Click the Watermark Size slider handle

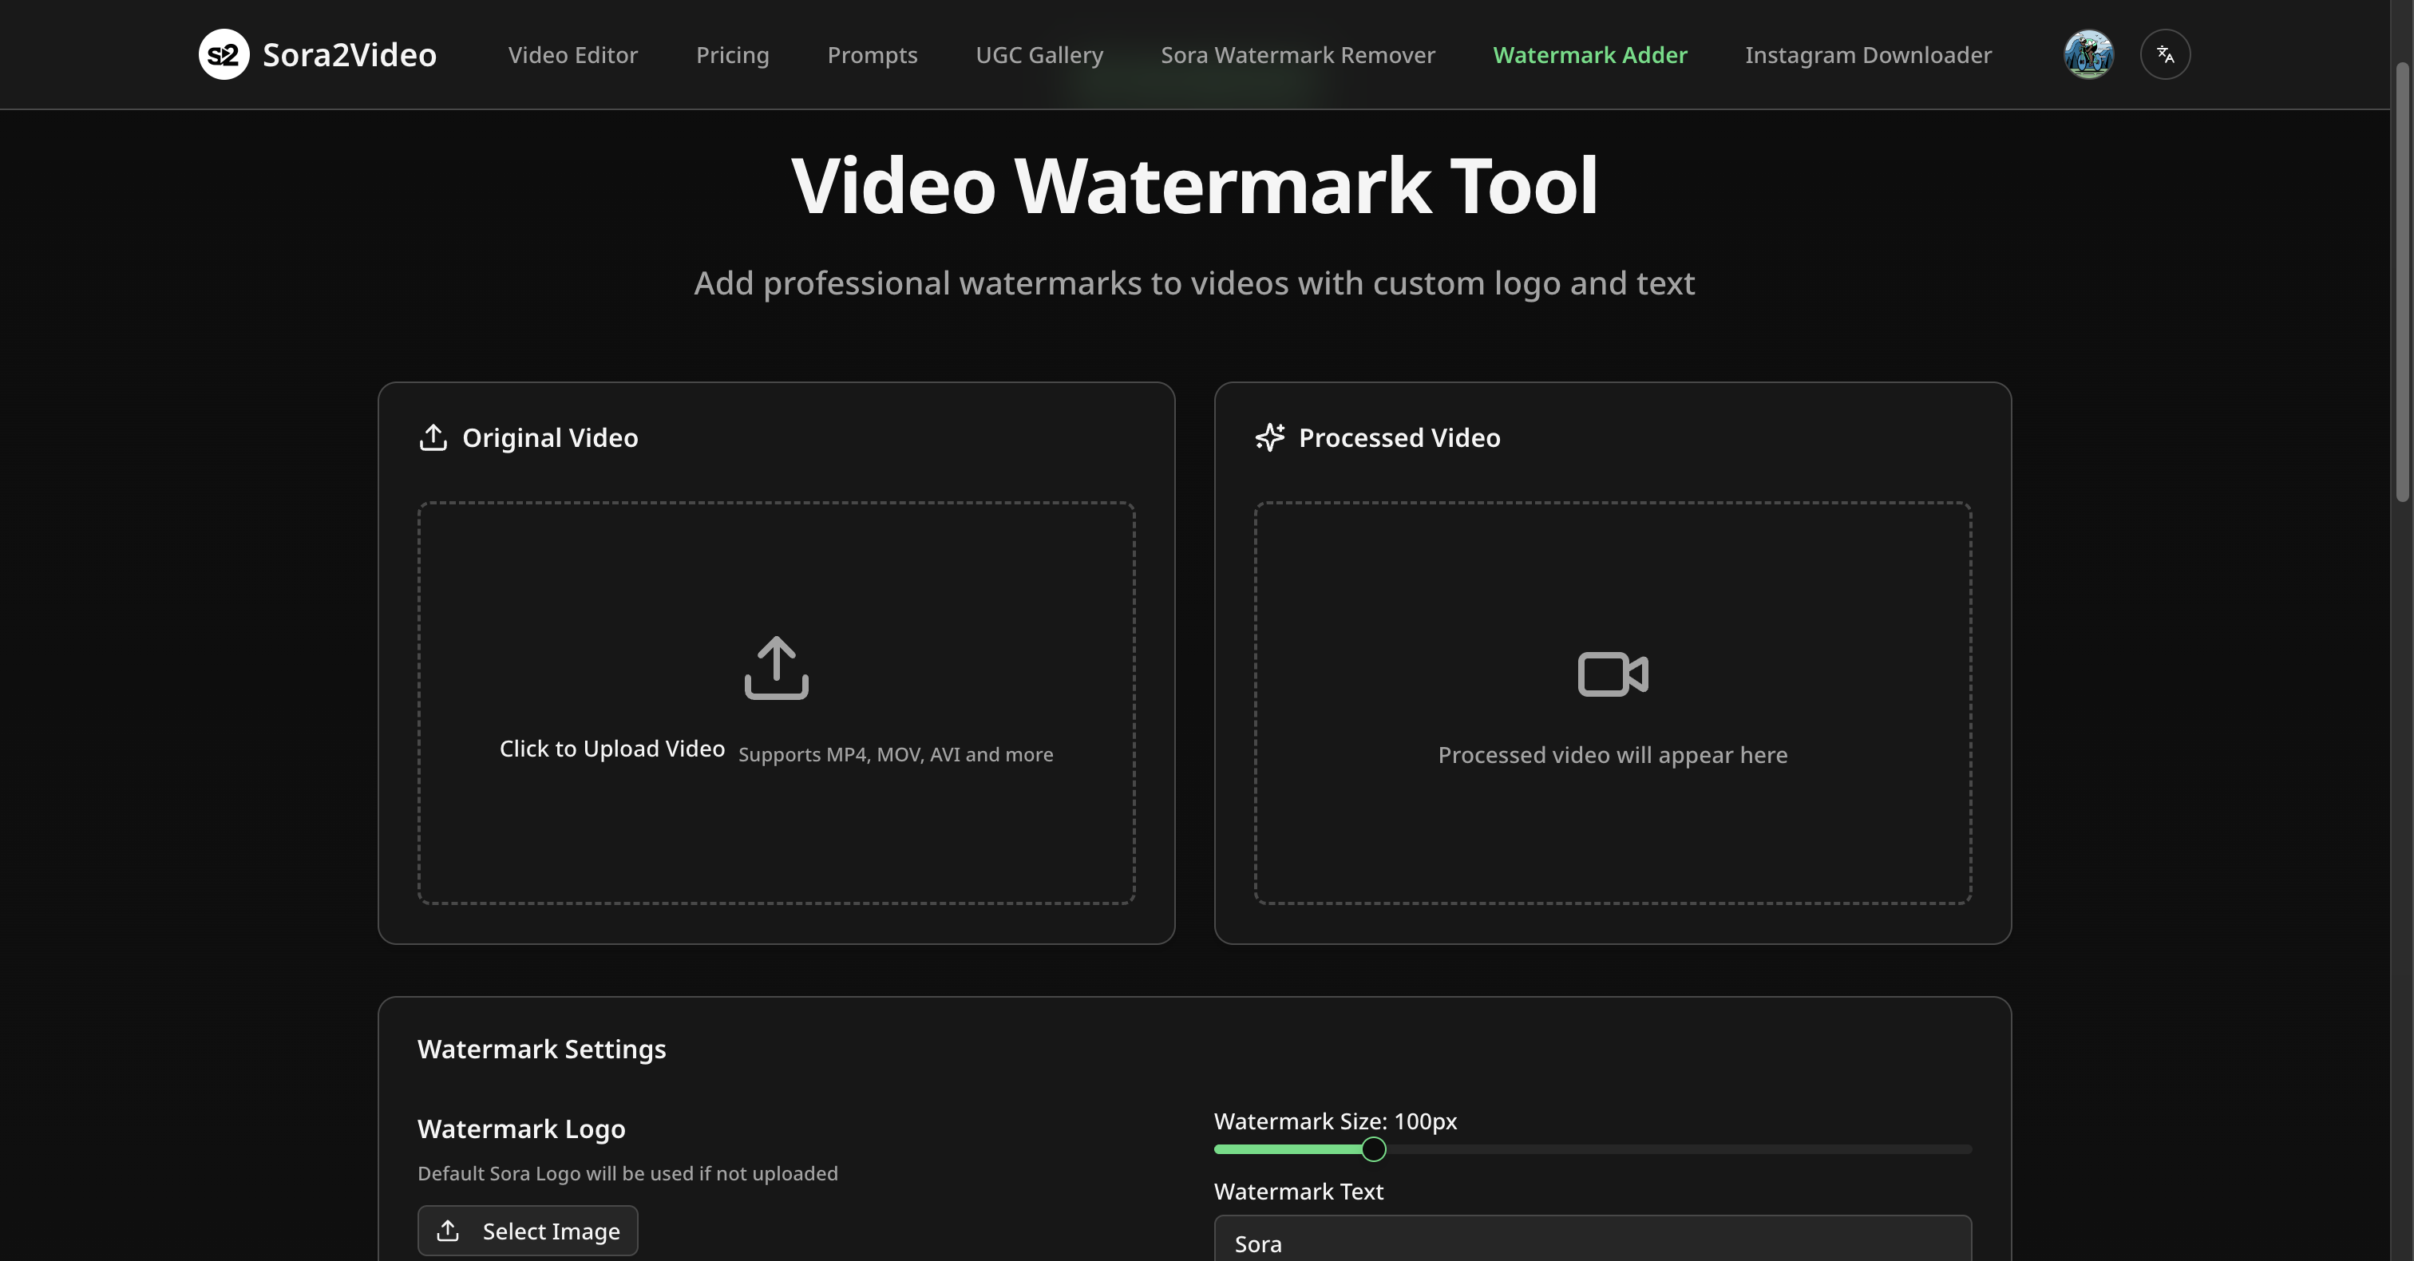(x=1373, y=1148)
